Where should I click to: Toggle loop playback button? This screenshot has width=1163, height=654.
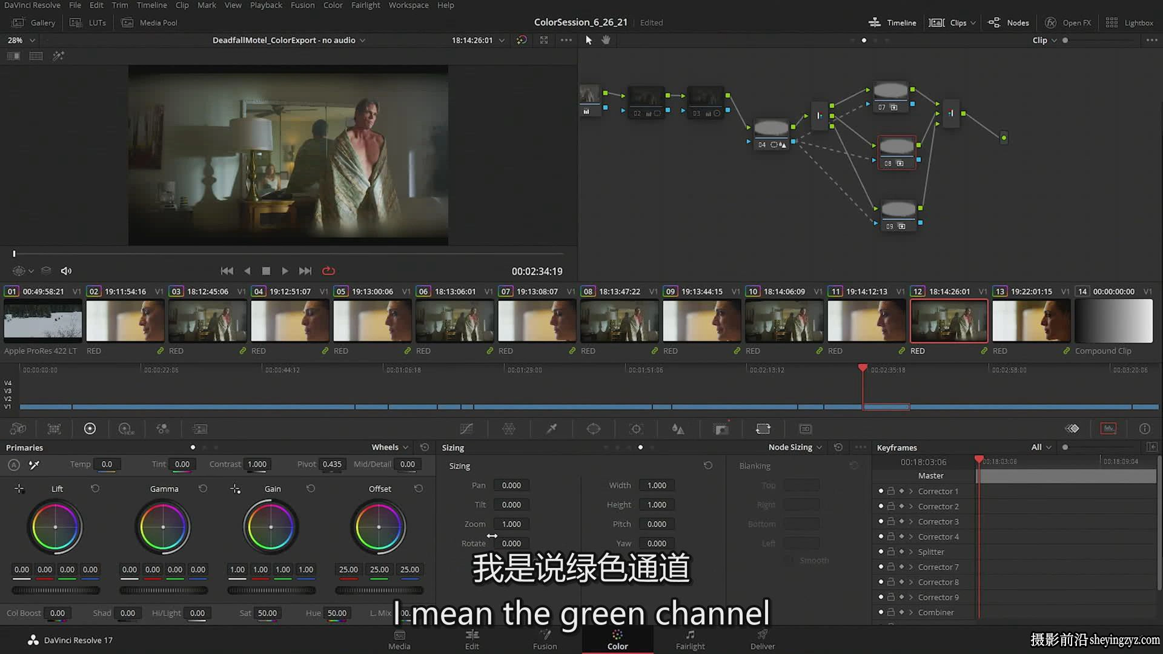(328, 271)
